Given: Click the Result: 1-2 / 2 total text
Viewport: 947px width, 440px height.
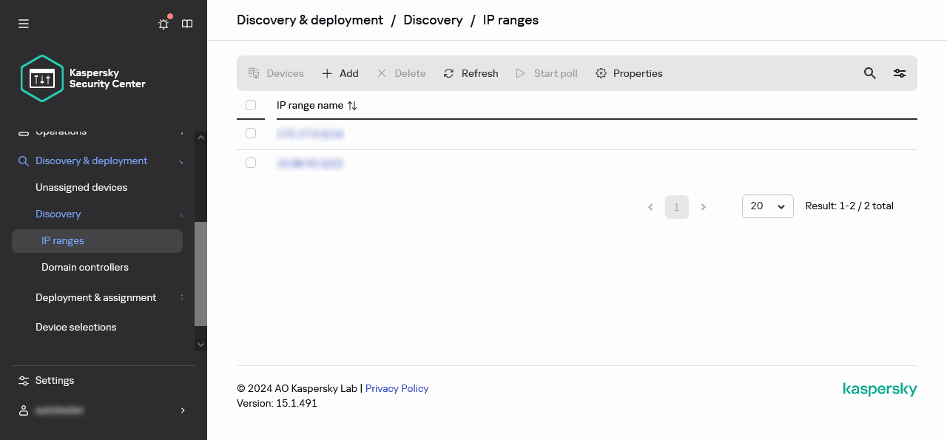Looking at the screenshot, I should 849,206.
